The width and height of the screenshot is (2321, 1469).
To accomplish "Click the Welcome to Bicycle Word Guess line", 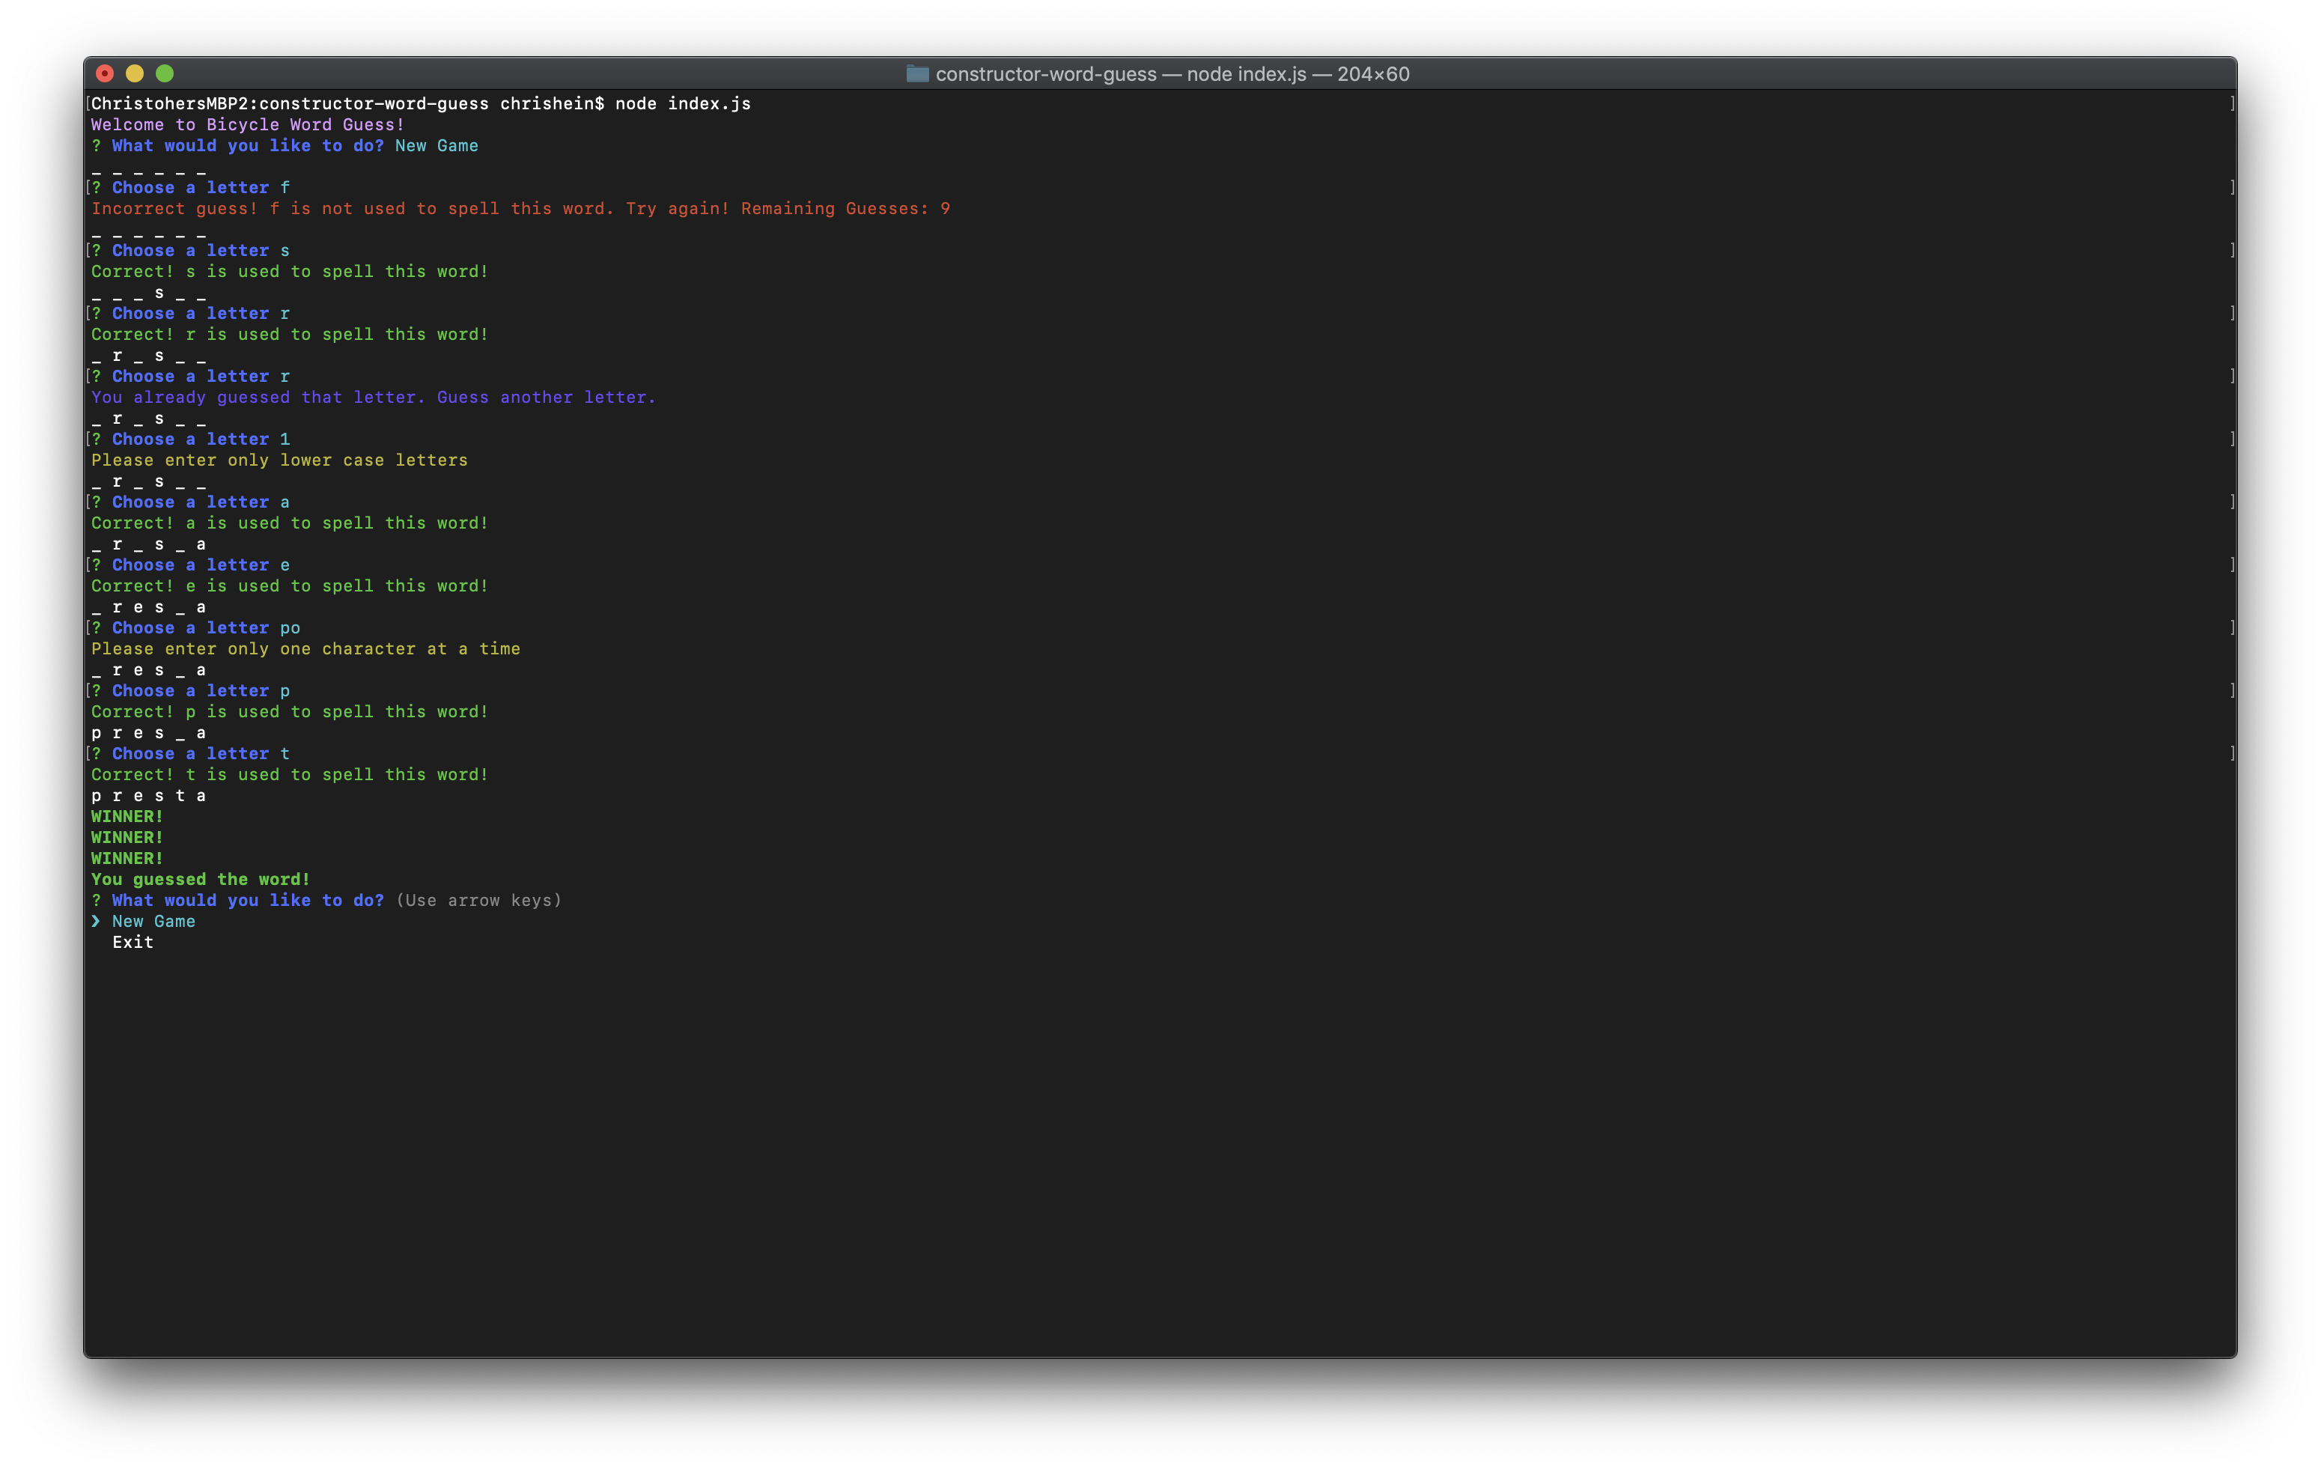I will (x=248, y=125).
